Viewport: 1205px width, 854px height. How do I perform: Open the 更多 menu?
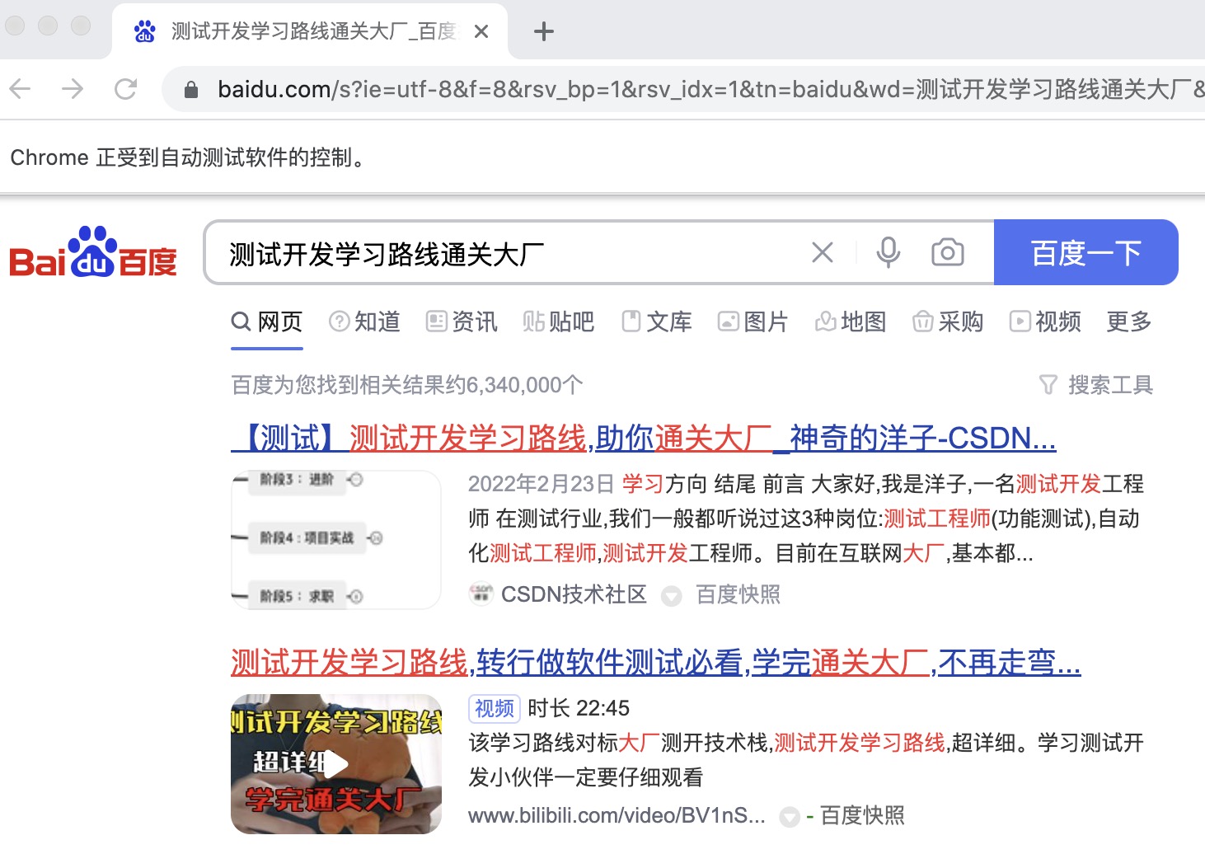[x=1129, y=321]
